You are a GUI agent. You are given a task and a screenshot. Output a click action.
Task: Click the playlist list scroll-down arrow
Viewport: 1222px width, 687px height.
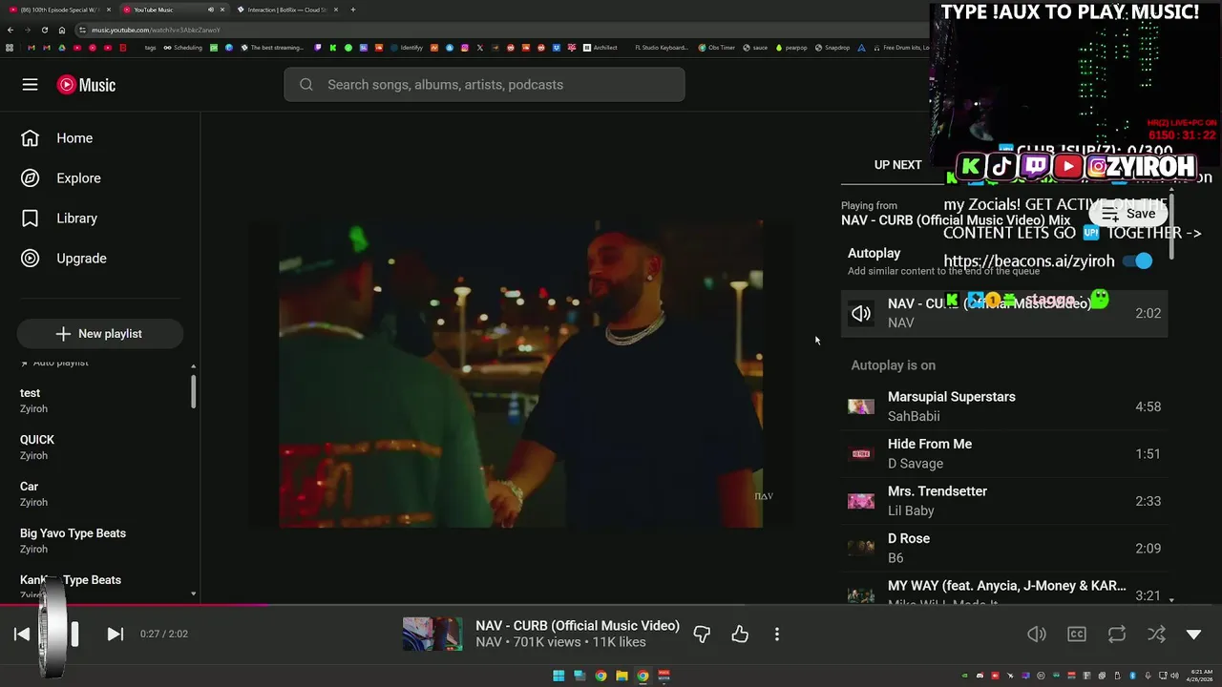(x=194, y=594)
